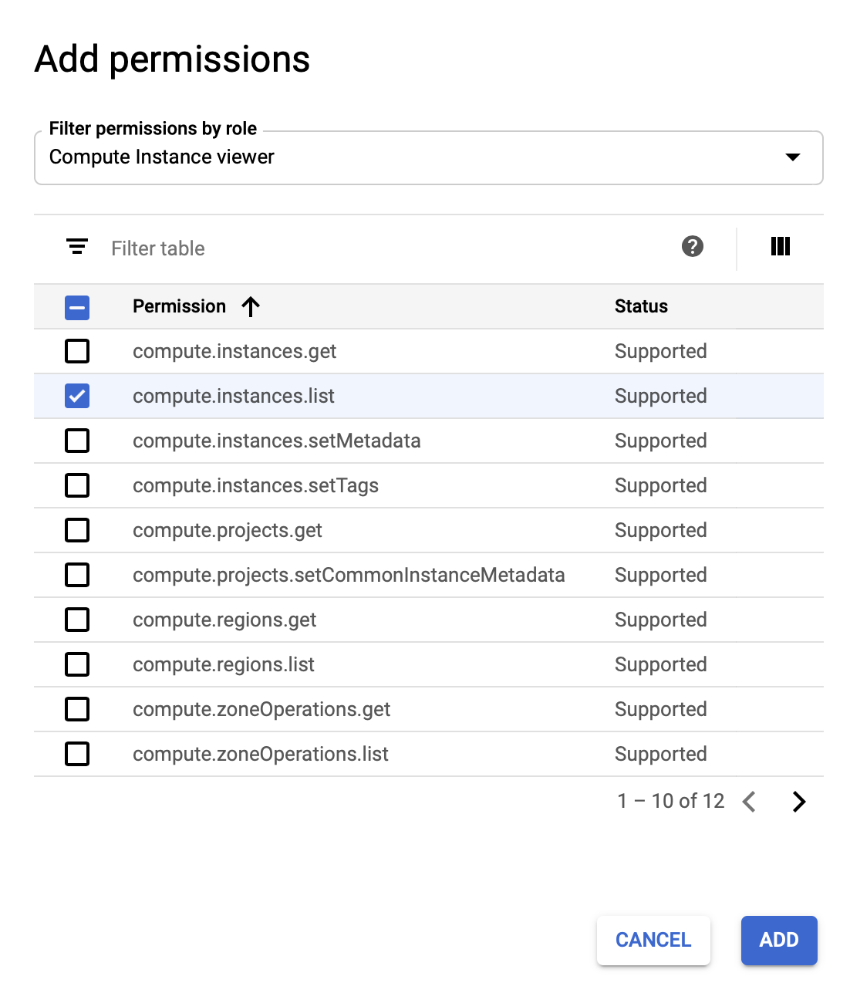Click the Permission column header label
The height and width of the screenshot is (983, 850).
[179, 307]
